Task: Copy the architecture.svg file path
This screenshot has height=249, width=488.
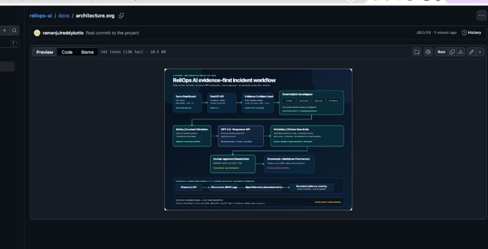Action: tap(121, 16)
